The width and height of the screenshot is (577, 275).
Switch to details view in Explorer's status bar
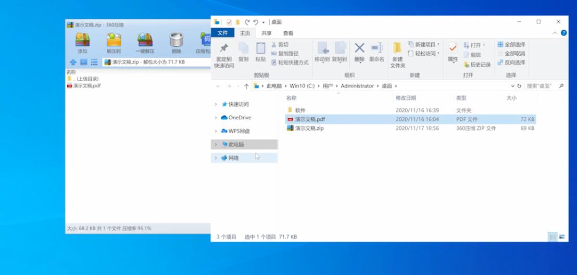[x=553, y=236]
